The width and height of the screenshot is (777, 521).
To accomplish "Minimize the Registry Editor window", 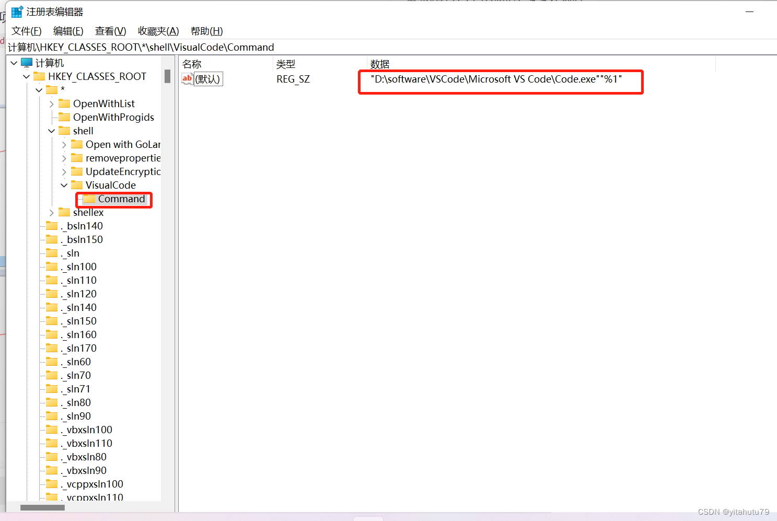I will tap(749, 11).
